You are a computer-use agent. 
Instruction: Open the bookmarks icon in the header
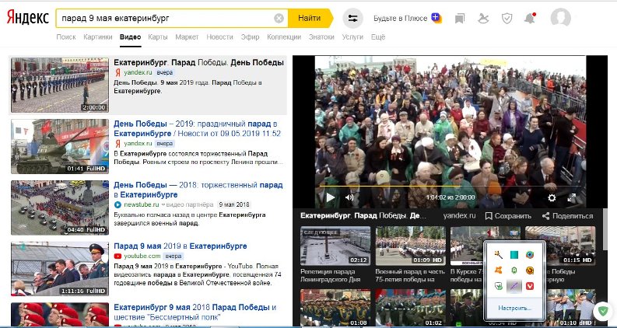[460, 17]
